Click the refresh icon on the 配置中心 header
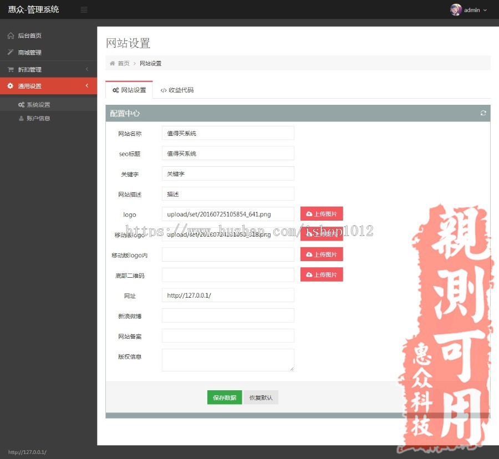Viewport: 499px width, 459px height. pos(483,113)
